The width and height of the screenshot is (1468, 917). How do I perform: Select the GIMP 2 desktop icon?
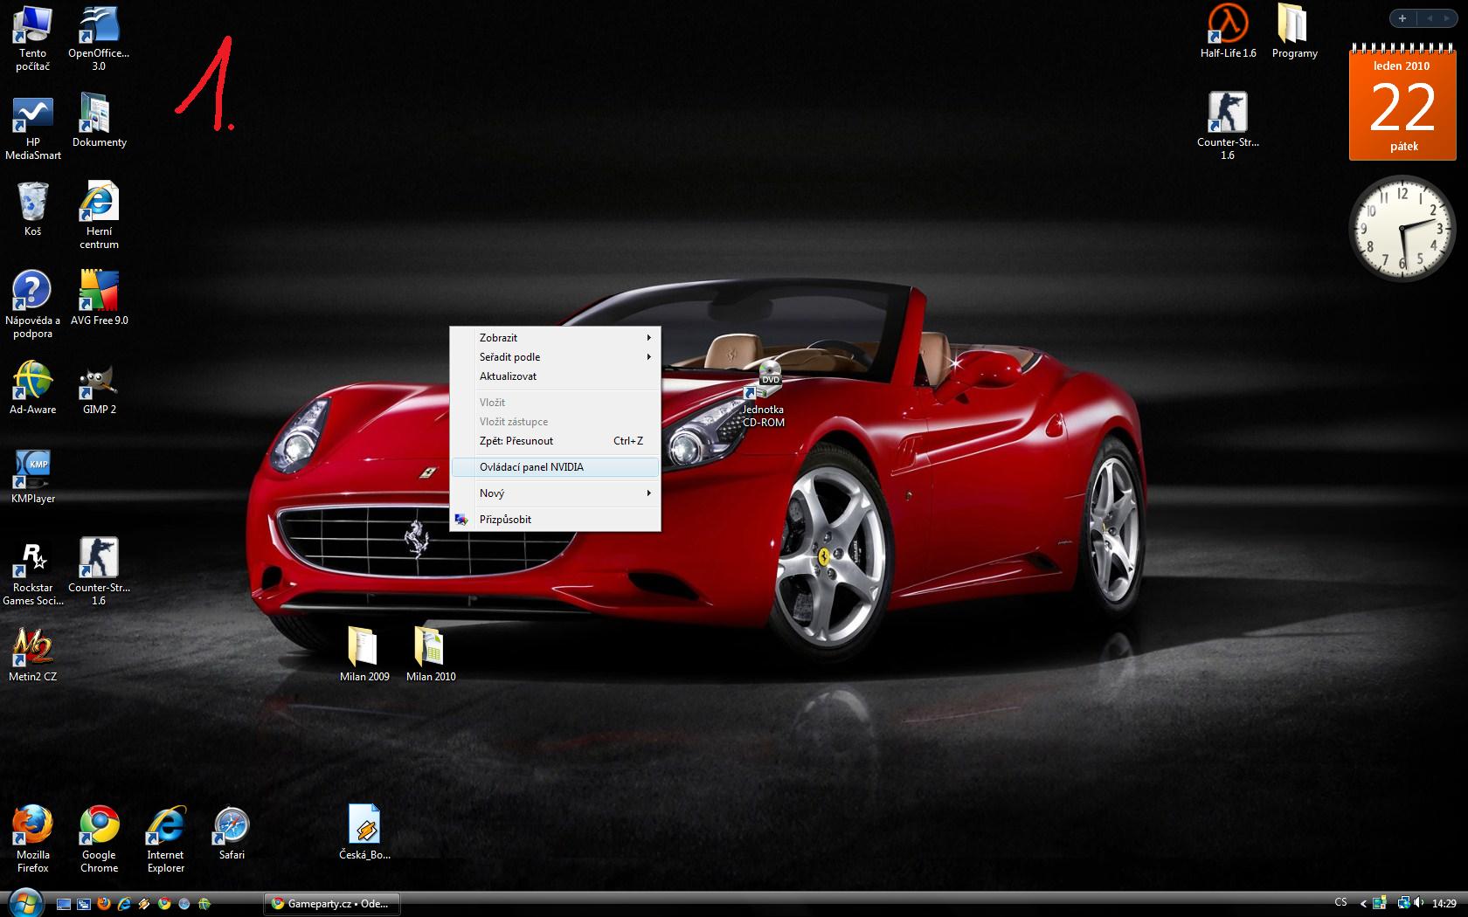pos(99,387)
